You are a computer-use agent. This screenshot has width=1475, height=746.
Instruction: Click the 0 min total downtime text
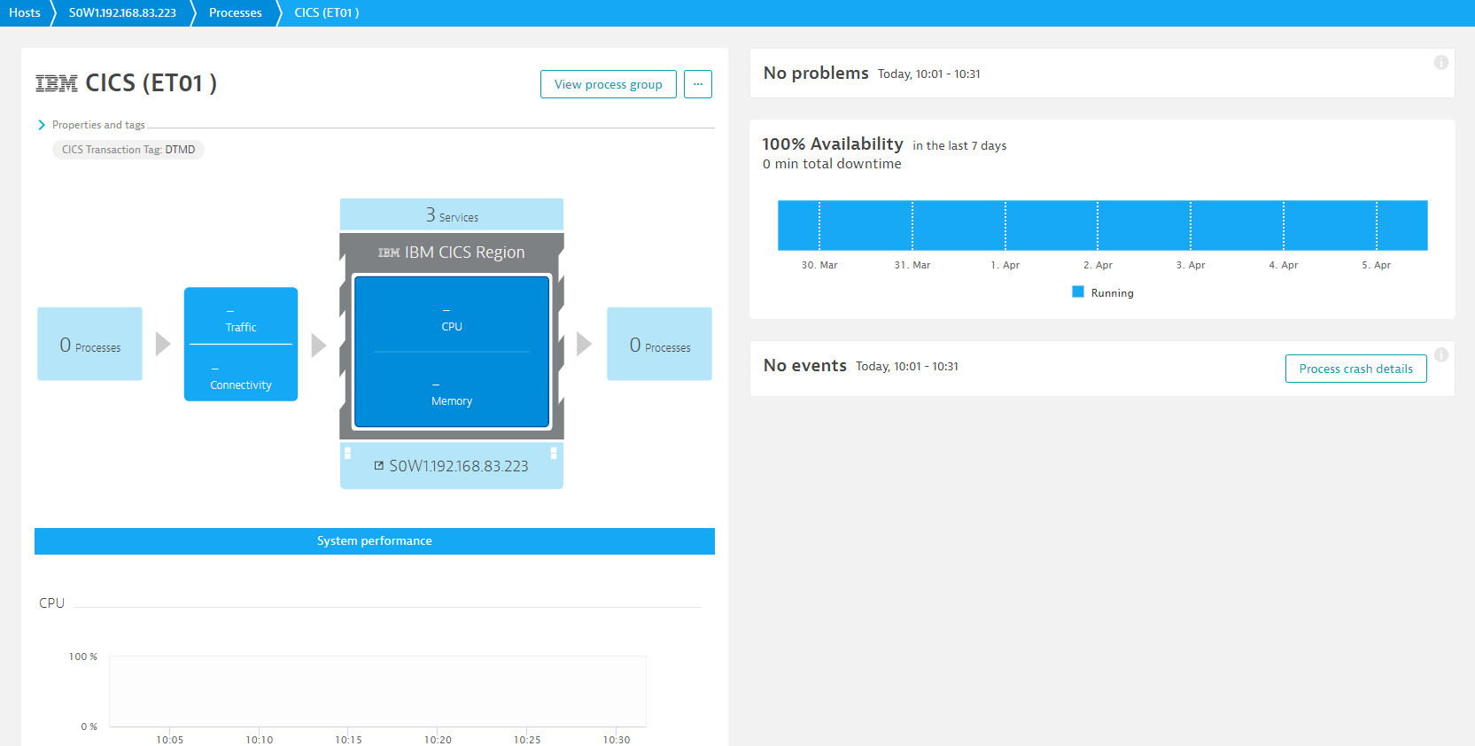832,164
